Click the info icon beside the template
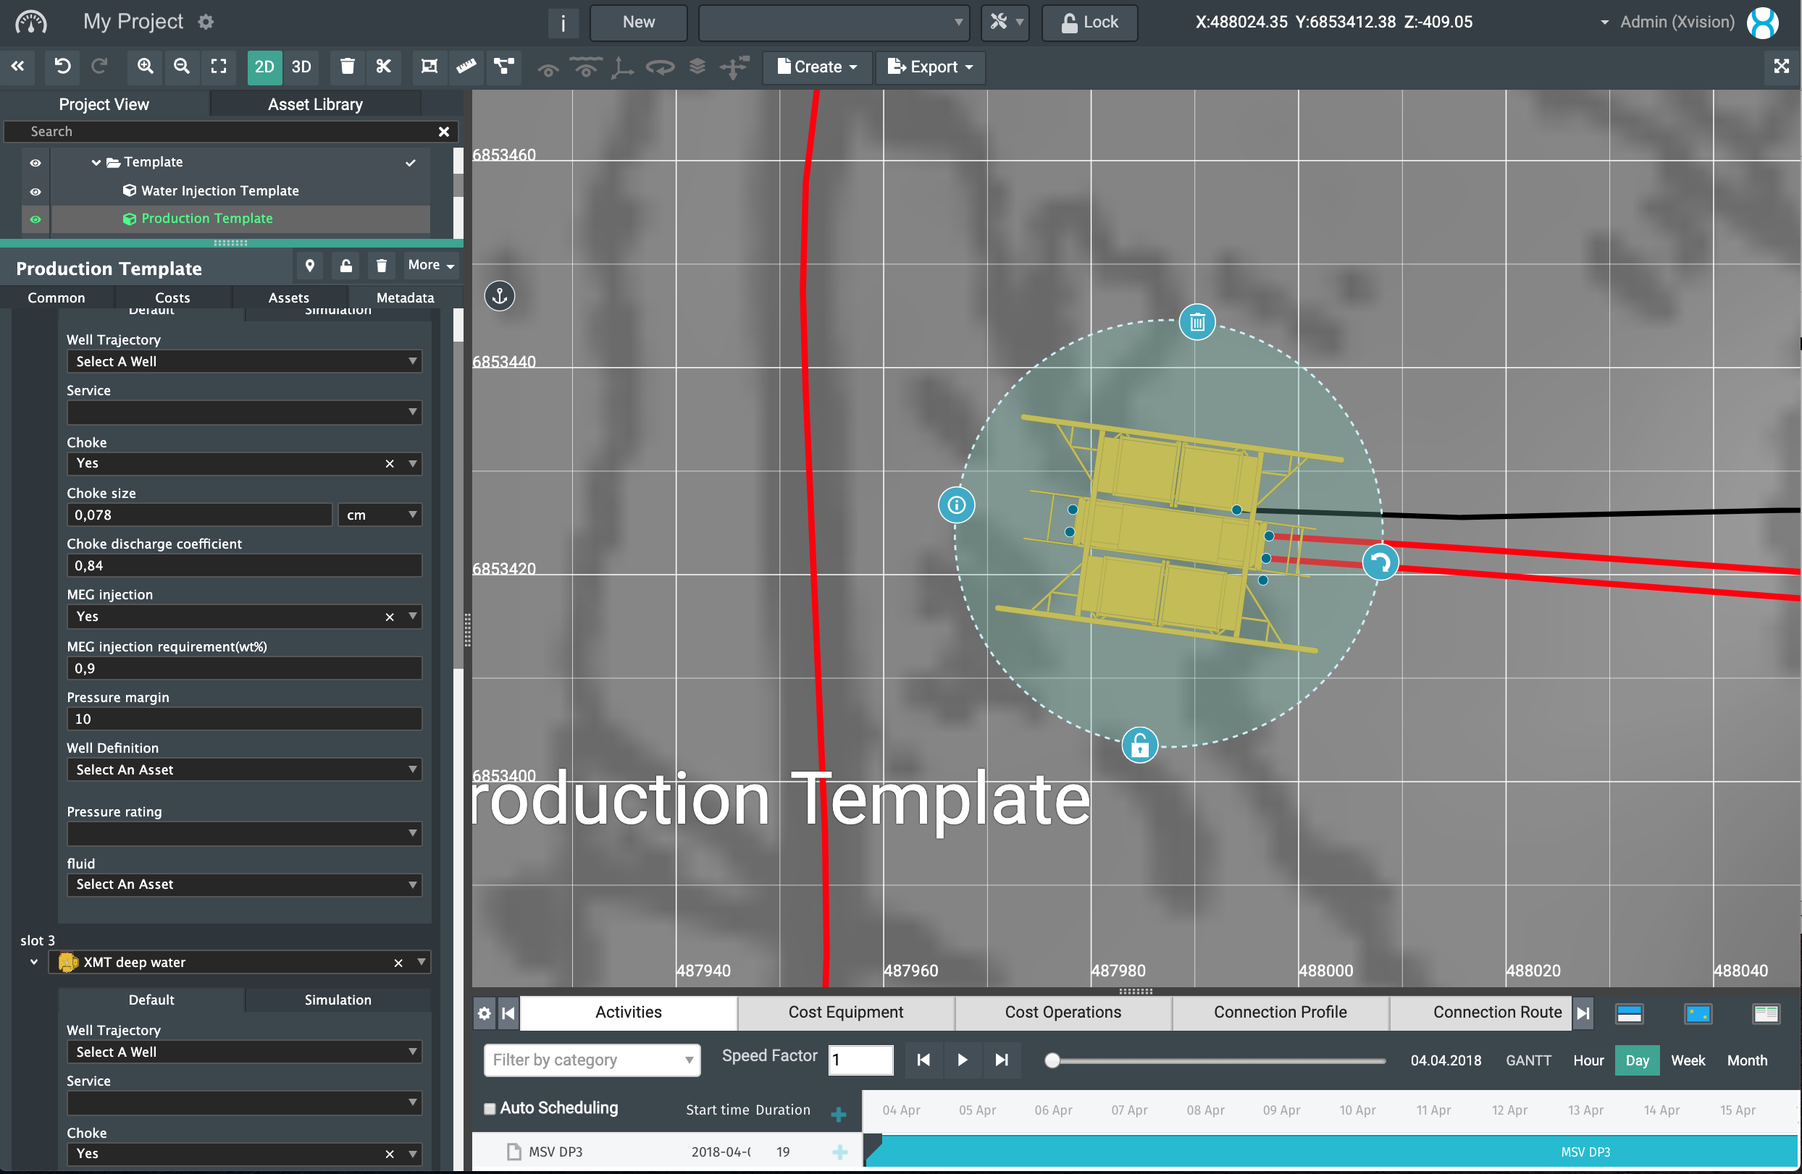The image size is (1802, 1174). [956, 504]
